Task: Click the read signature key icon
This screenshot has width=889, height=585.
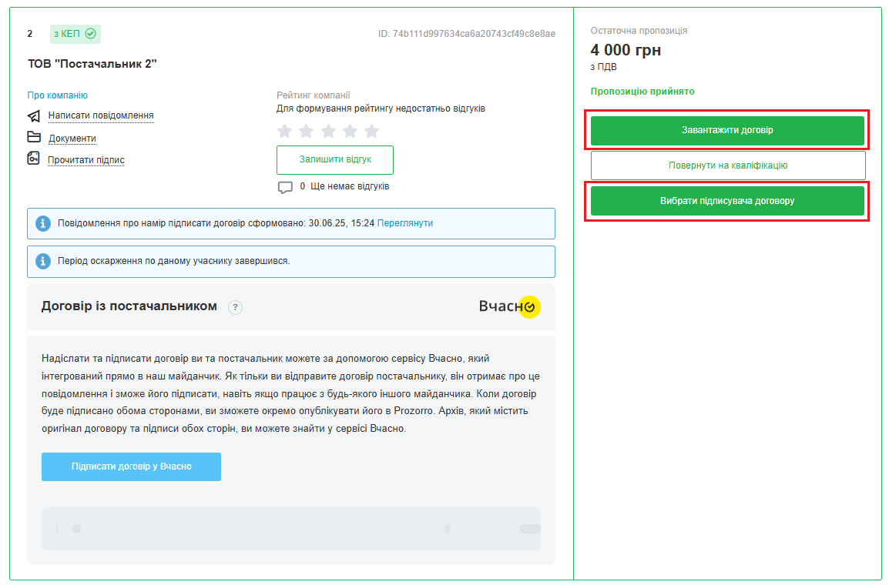Action: pyautogui.click(x=33, y=159)
